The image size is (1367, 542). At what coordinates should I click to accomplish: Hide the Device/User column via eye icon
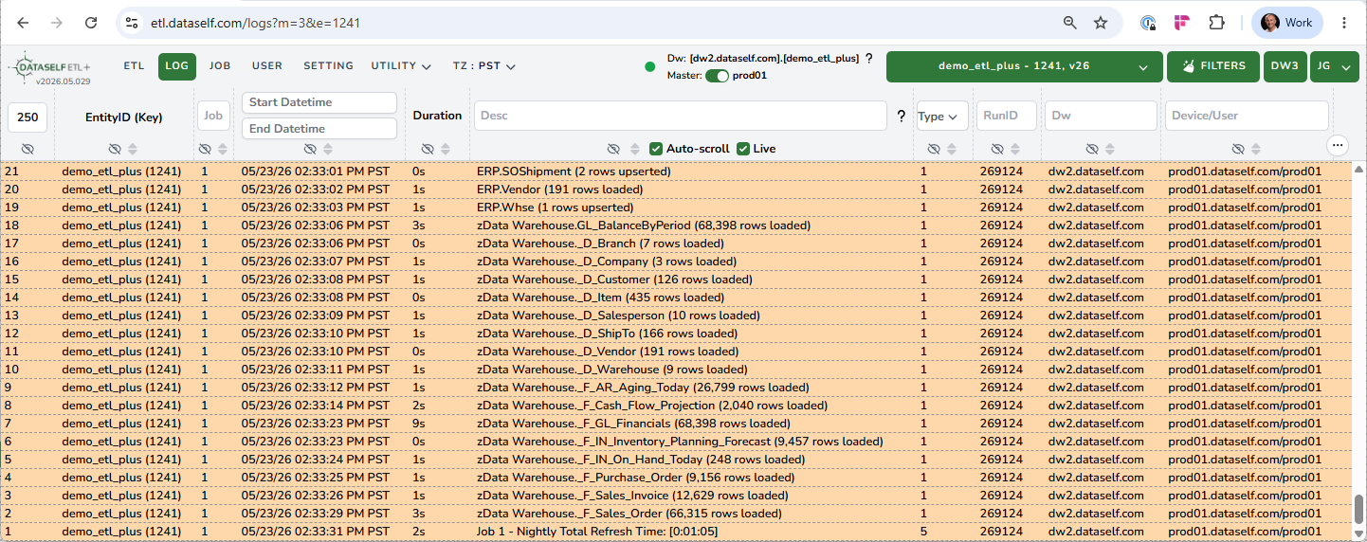(x=1238, y=149)
